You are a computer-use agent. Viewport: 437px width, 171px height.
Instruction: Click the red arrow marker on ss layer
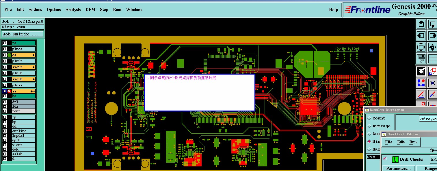point(9,91)
